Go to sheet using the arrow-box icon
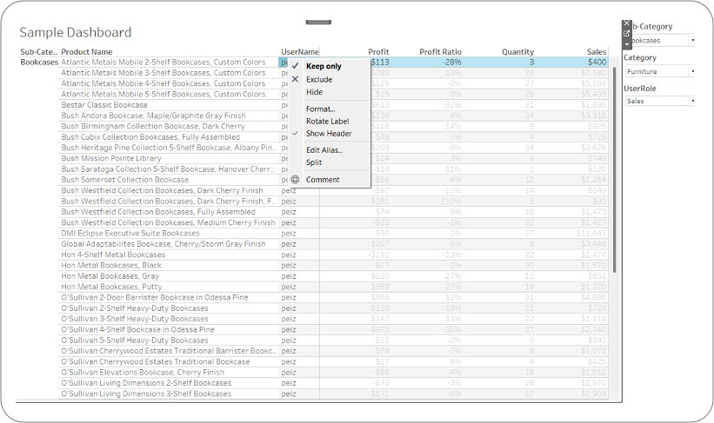This screenshot has height=423, width=714. coord(626,33)
